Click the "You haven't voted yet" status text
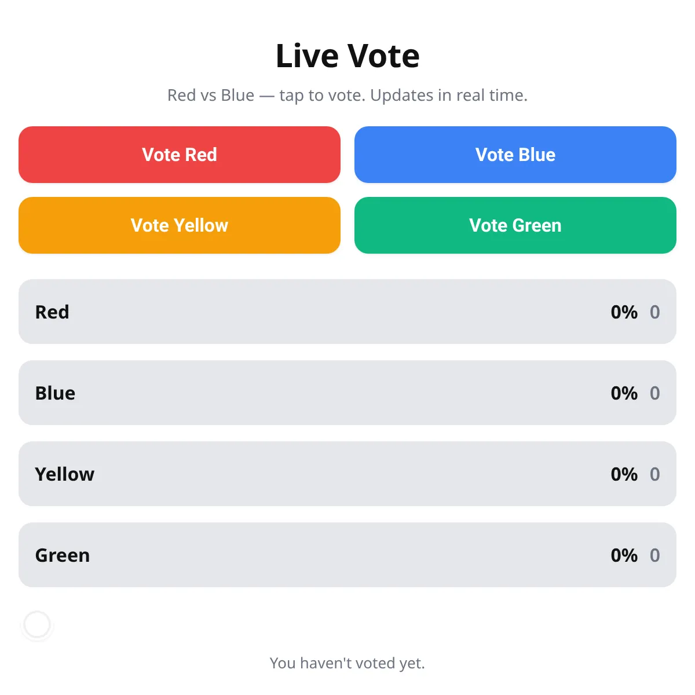 pos(348,663)
